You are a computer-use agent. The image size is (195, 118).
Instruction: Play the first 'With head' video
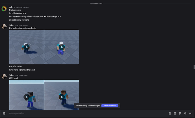27,97
